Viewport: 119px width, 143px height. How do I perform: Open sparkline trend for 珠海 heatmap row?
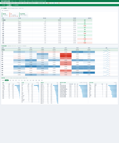(x=106, y=75)
